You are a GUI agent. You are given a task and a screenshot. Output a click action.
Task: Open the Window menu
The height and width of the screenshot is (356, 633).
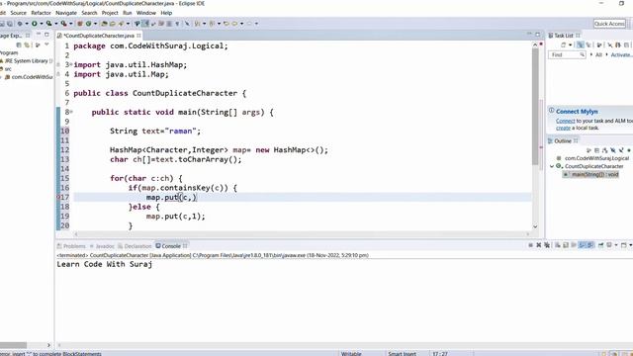146,13
